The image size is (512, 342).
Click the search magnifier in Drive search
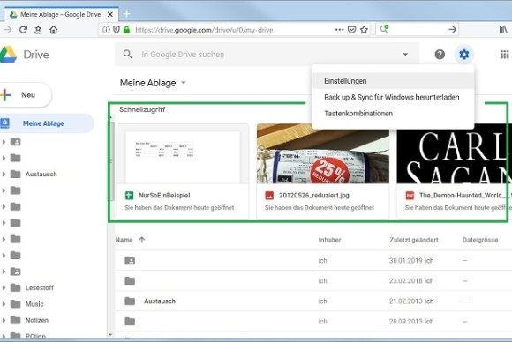pyautogui.click(x=128, y=54)
